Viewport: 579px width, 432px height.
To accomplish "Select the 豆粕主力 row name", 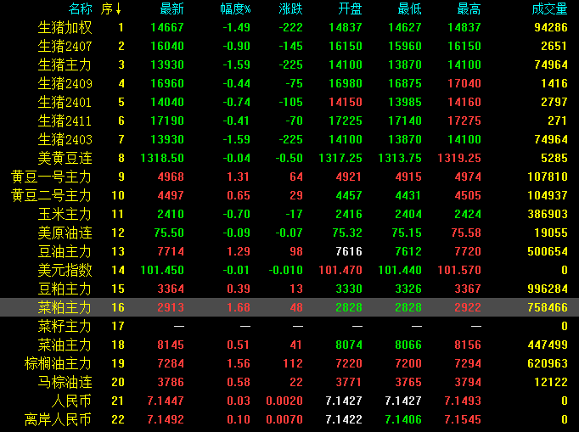I will click(65, 289).
